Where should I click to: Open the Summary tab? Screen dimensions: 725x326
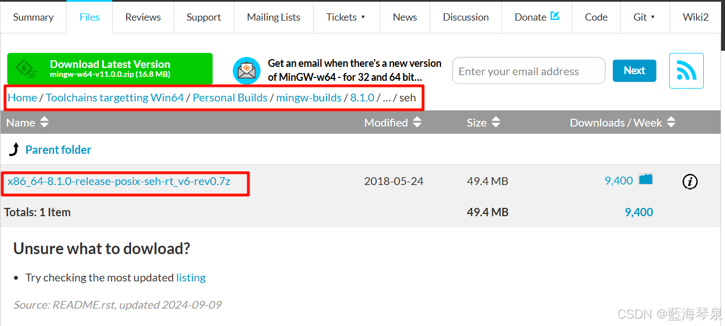(x=33, y=17)
